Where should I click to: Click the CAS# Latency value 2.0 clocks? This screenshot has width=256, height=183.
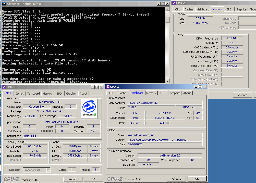click(x=232, y=47)
